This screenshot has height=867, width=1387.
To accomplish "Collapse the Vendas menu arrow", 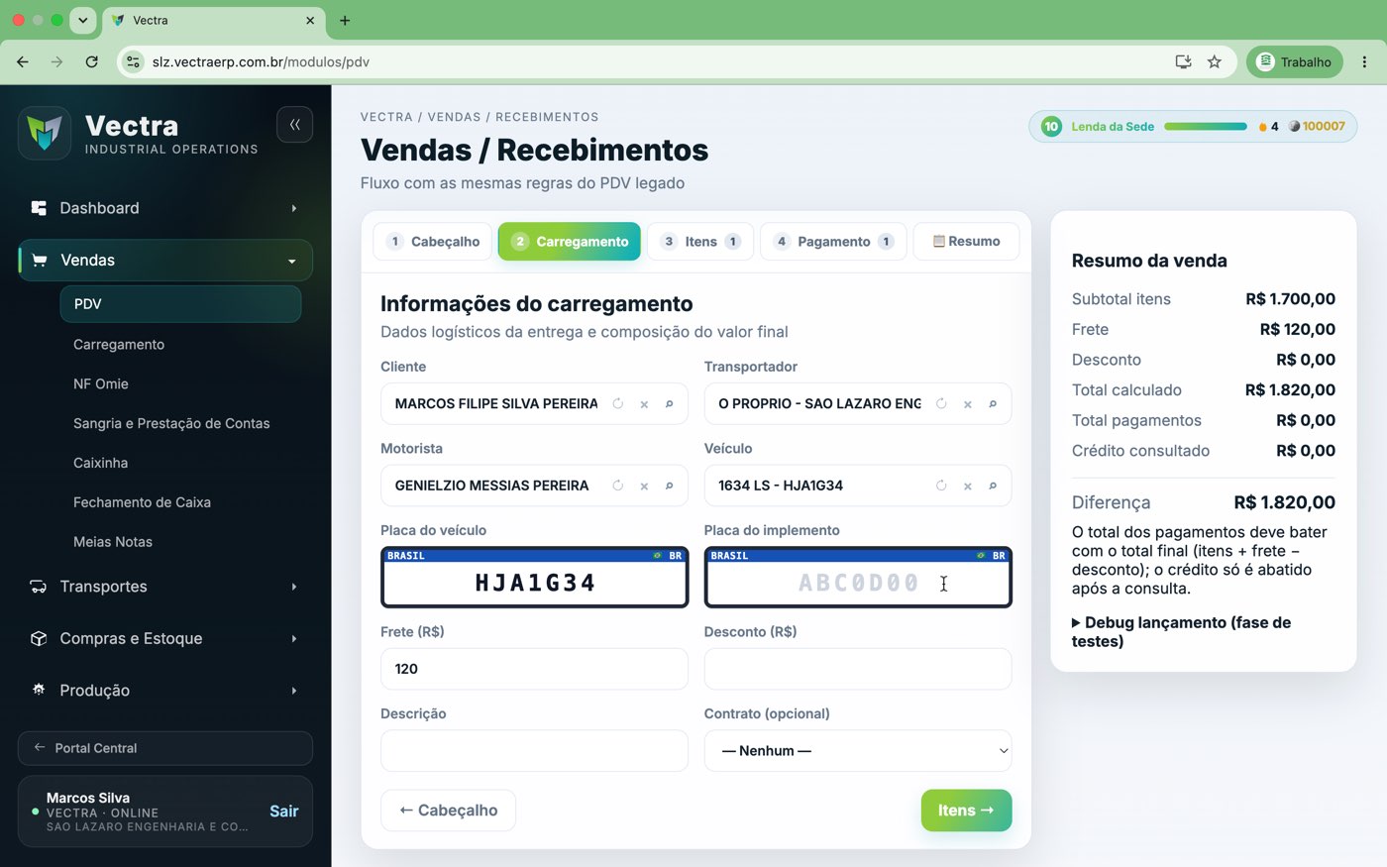I will [x=292, y=261].
